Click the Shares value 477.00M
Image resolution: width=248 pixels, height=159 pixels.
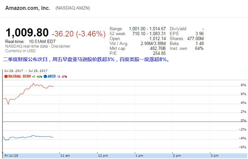click(195, 38)
